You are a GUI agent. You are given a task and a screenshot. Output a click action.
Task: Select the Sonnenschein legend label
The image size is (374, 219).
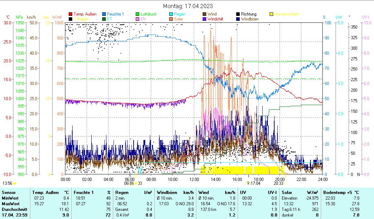287,14
